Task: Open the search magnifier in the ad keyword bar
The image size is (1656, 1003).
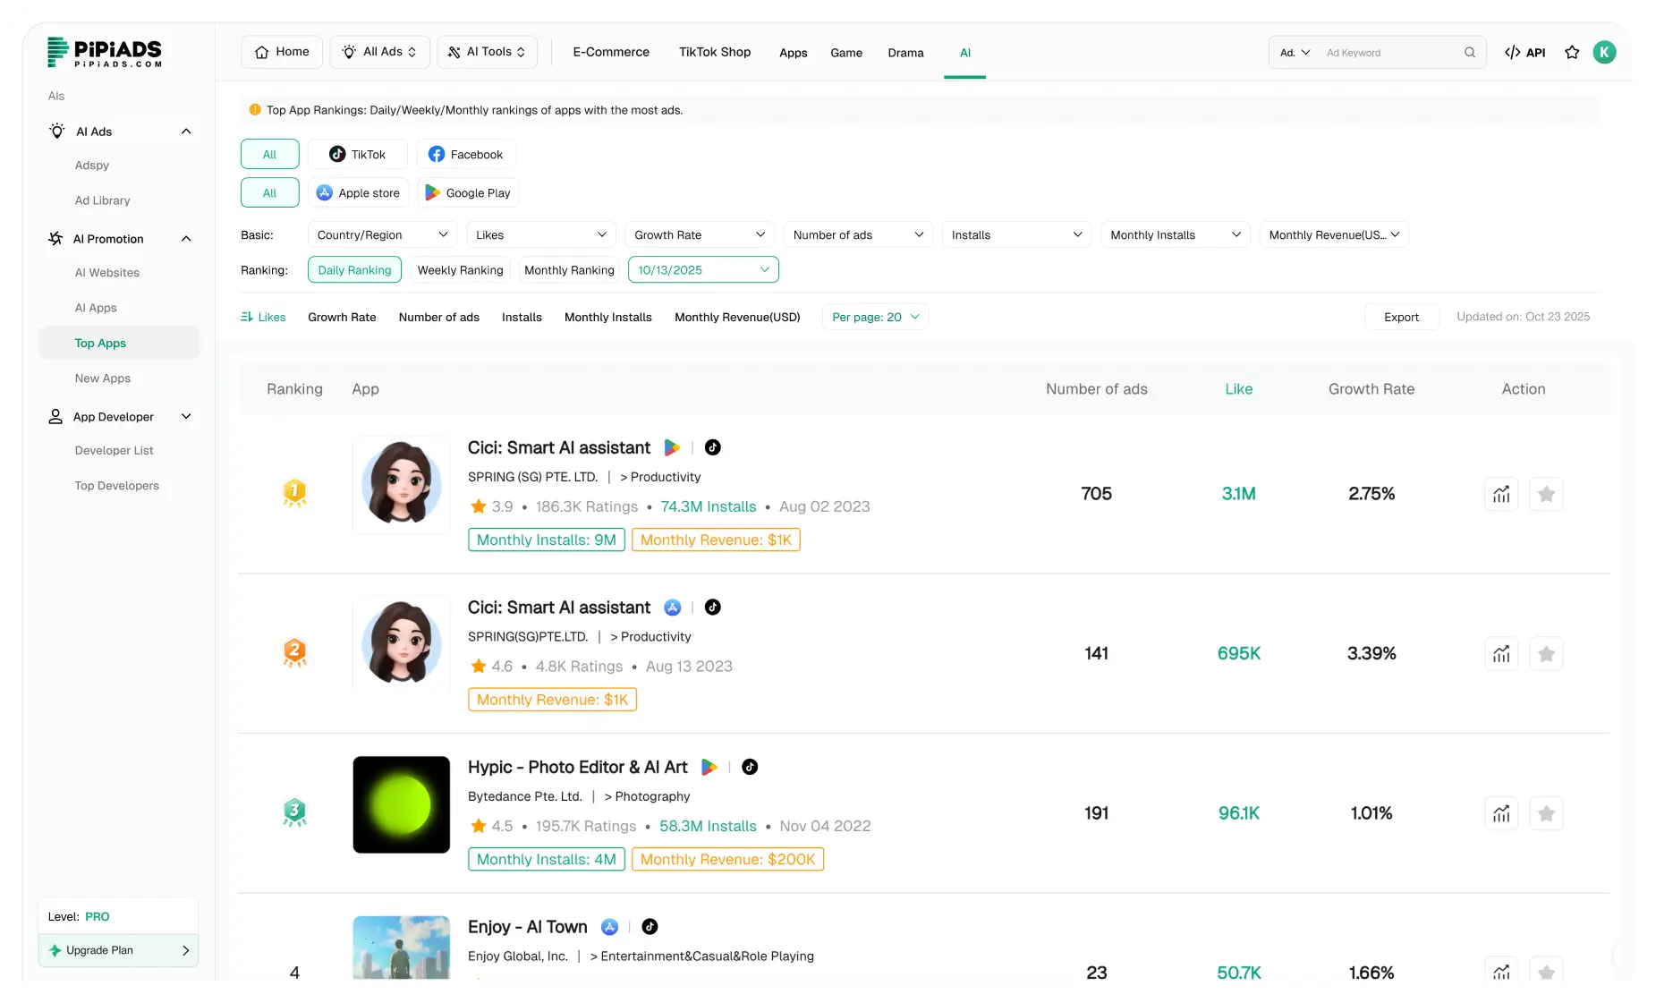Action: tap(1468, 52)
